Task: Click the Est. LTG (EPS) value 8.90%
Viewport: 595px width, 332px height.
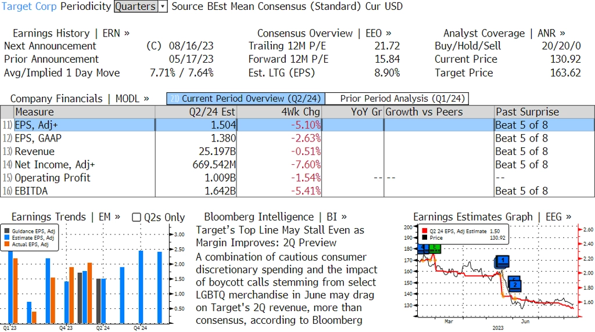Action: click(x=387, y=73)
